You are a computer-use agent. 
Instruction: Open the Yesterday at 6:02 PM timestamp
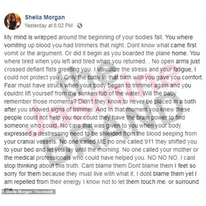pos(49,25)
